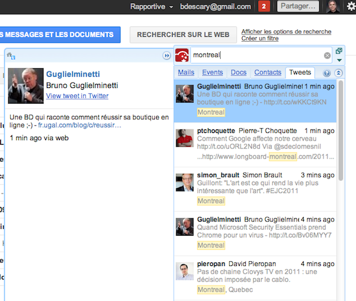This screenshot has height=301, width=356.
Task: Click the red CloudMagic logo icon
Action: point(182,55)
